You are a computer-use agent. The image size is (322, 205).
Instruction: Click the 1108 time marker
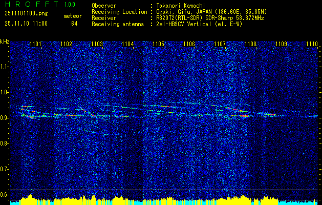click(250, 44)
